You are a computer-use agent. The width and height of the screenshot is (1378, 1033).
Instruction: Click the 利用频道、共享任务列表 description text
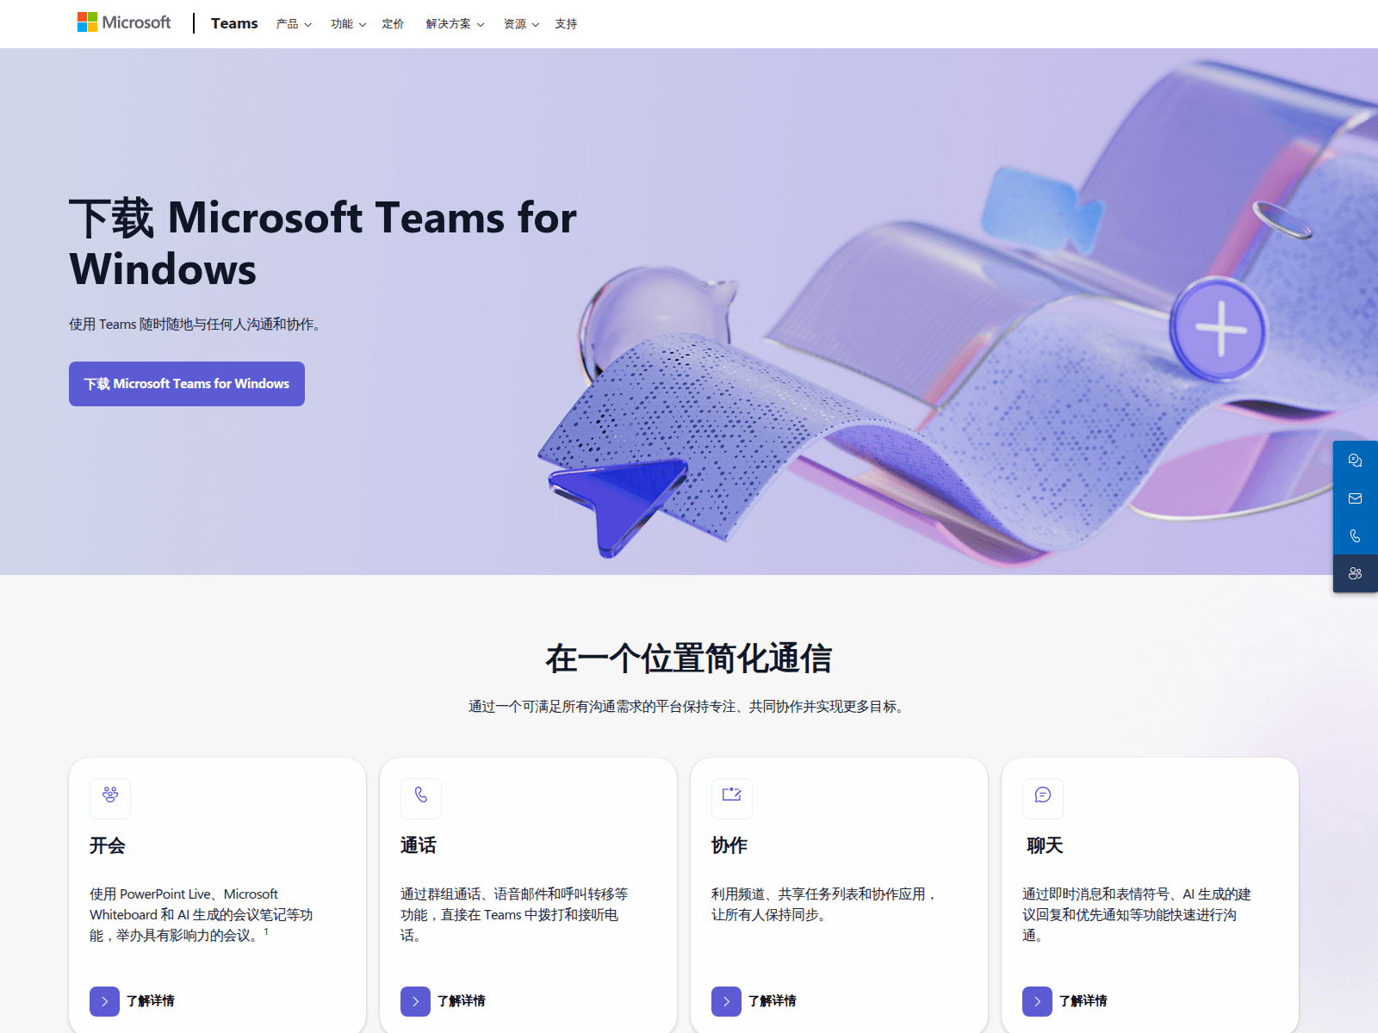pyautogui.click(x=824, y=905)
